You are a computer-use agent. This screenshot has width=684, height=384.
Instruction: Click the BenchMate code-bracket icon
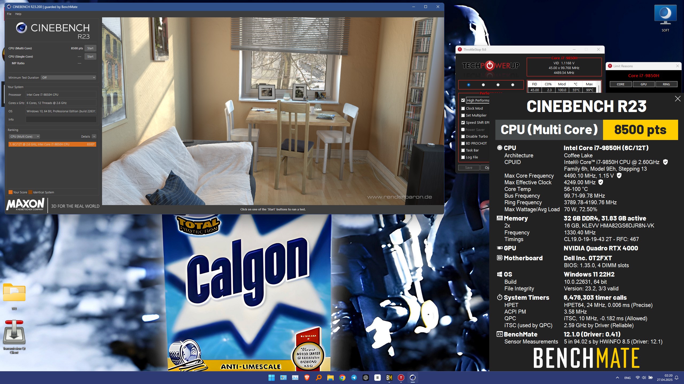[x=500, y=334]
